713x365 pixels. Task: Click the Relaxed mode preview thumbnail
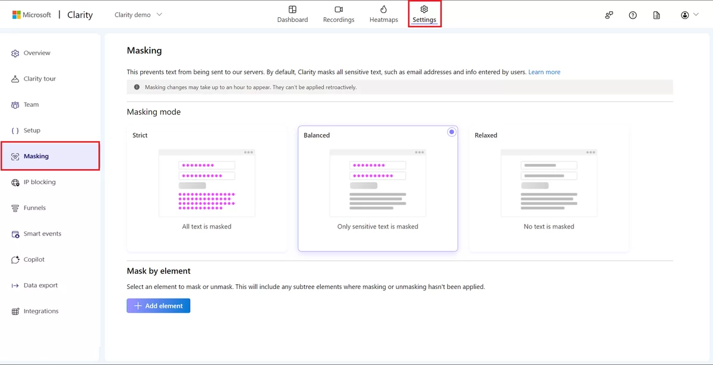tap(549, 183)
